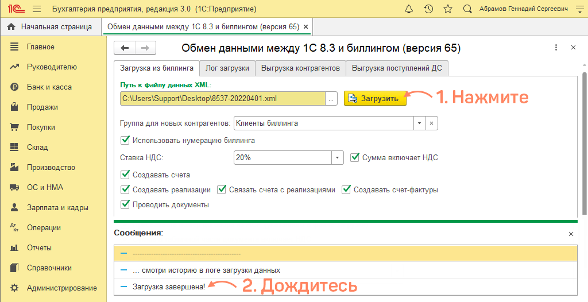Switch to Загрузка из биллинга tab
The width and height of the screenshot is (588, 302).
coord(157,68)
